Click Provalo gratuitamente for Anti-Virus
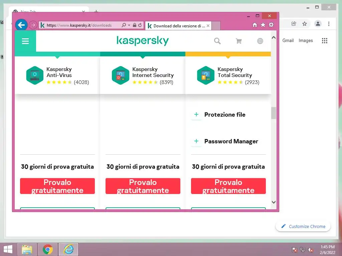The width and height of the screenshot is (342, 256). [x=57, y=186]
